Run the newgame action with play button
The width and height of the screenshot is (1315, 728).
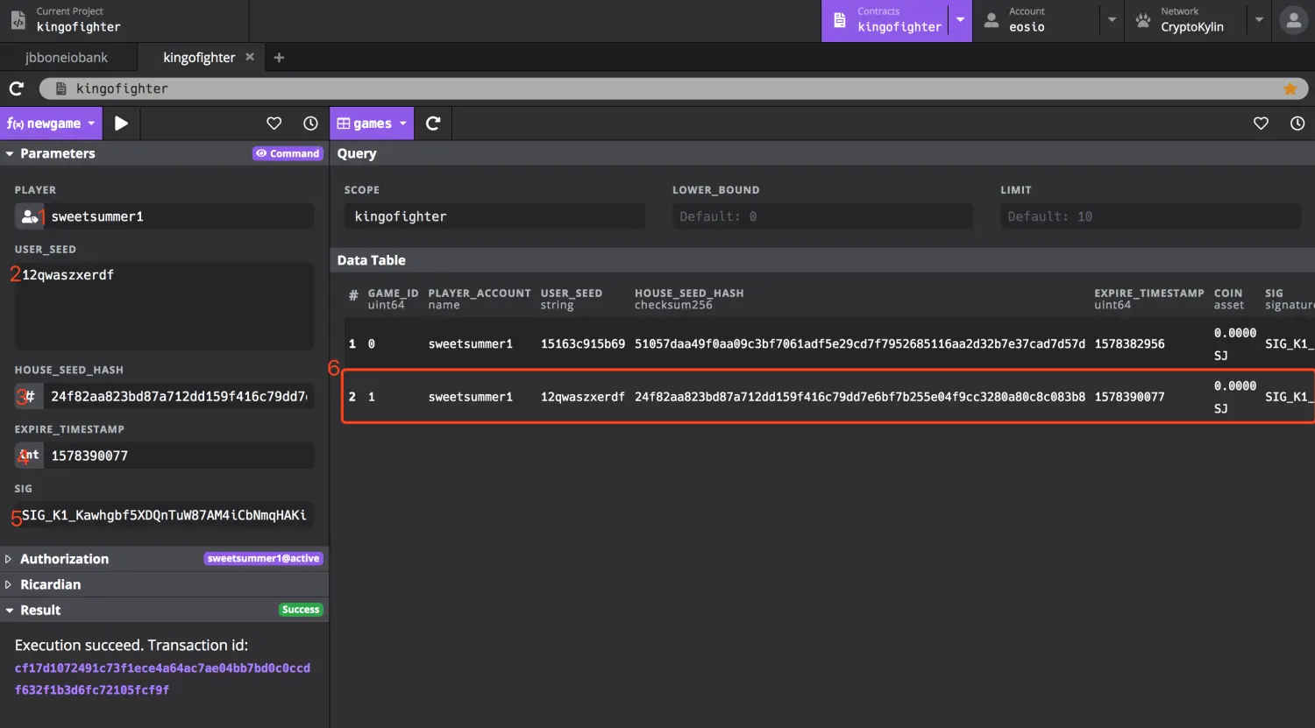pyautogui.click(x=121, y=124)
